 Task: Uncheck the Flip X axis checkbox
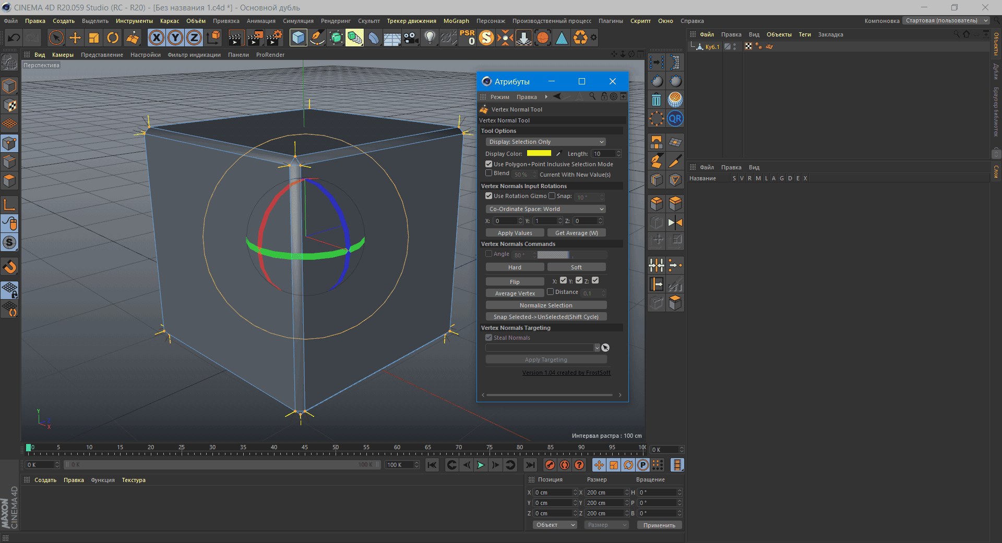[563, 280]
